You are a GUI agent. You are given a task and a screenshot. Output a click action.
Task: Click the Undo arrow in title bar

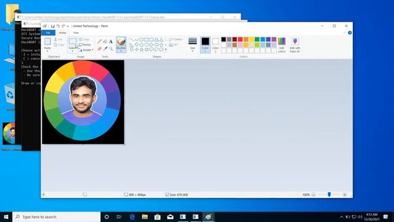tap(58, 26)
